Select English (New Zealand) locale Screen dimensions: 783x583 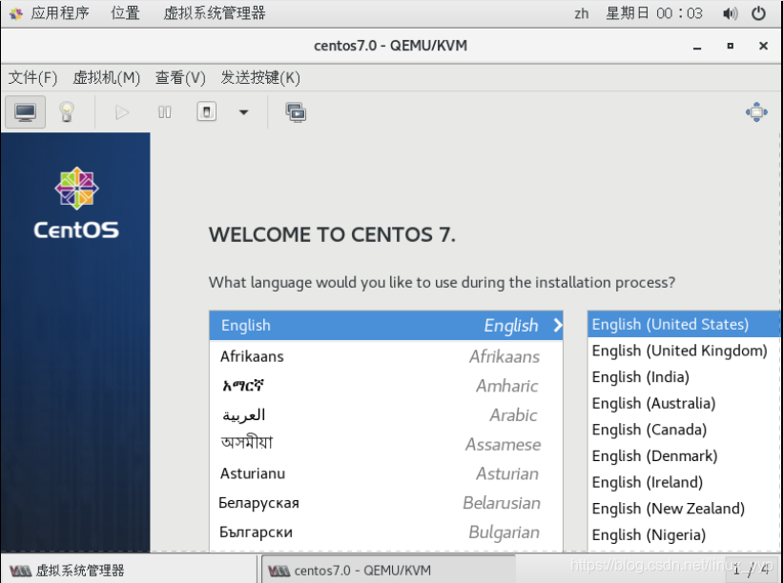tap(684, 509)
